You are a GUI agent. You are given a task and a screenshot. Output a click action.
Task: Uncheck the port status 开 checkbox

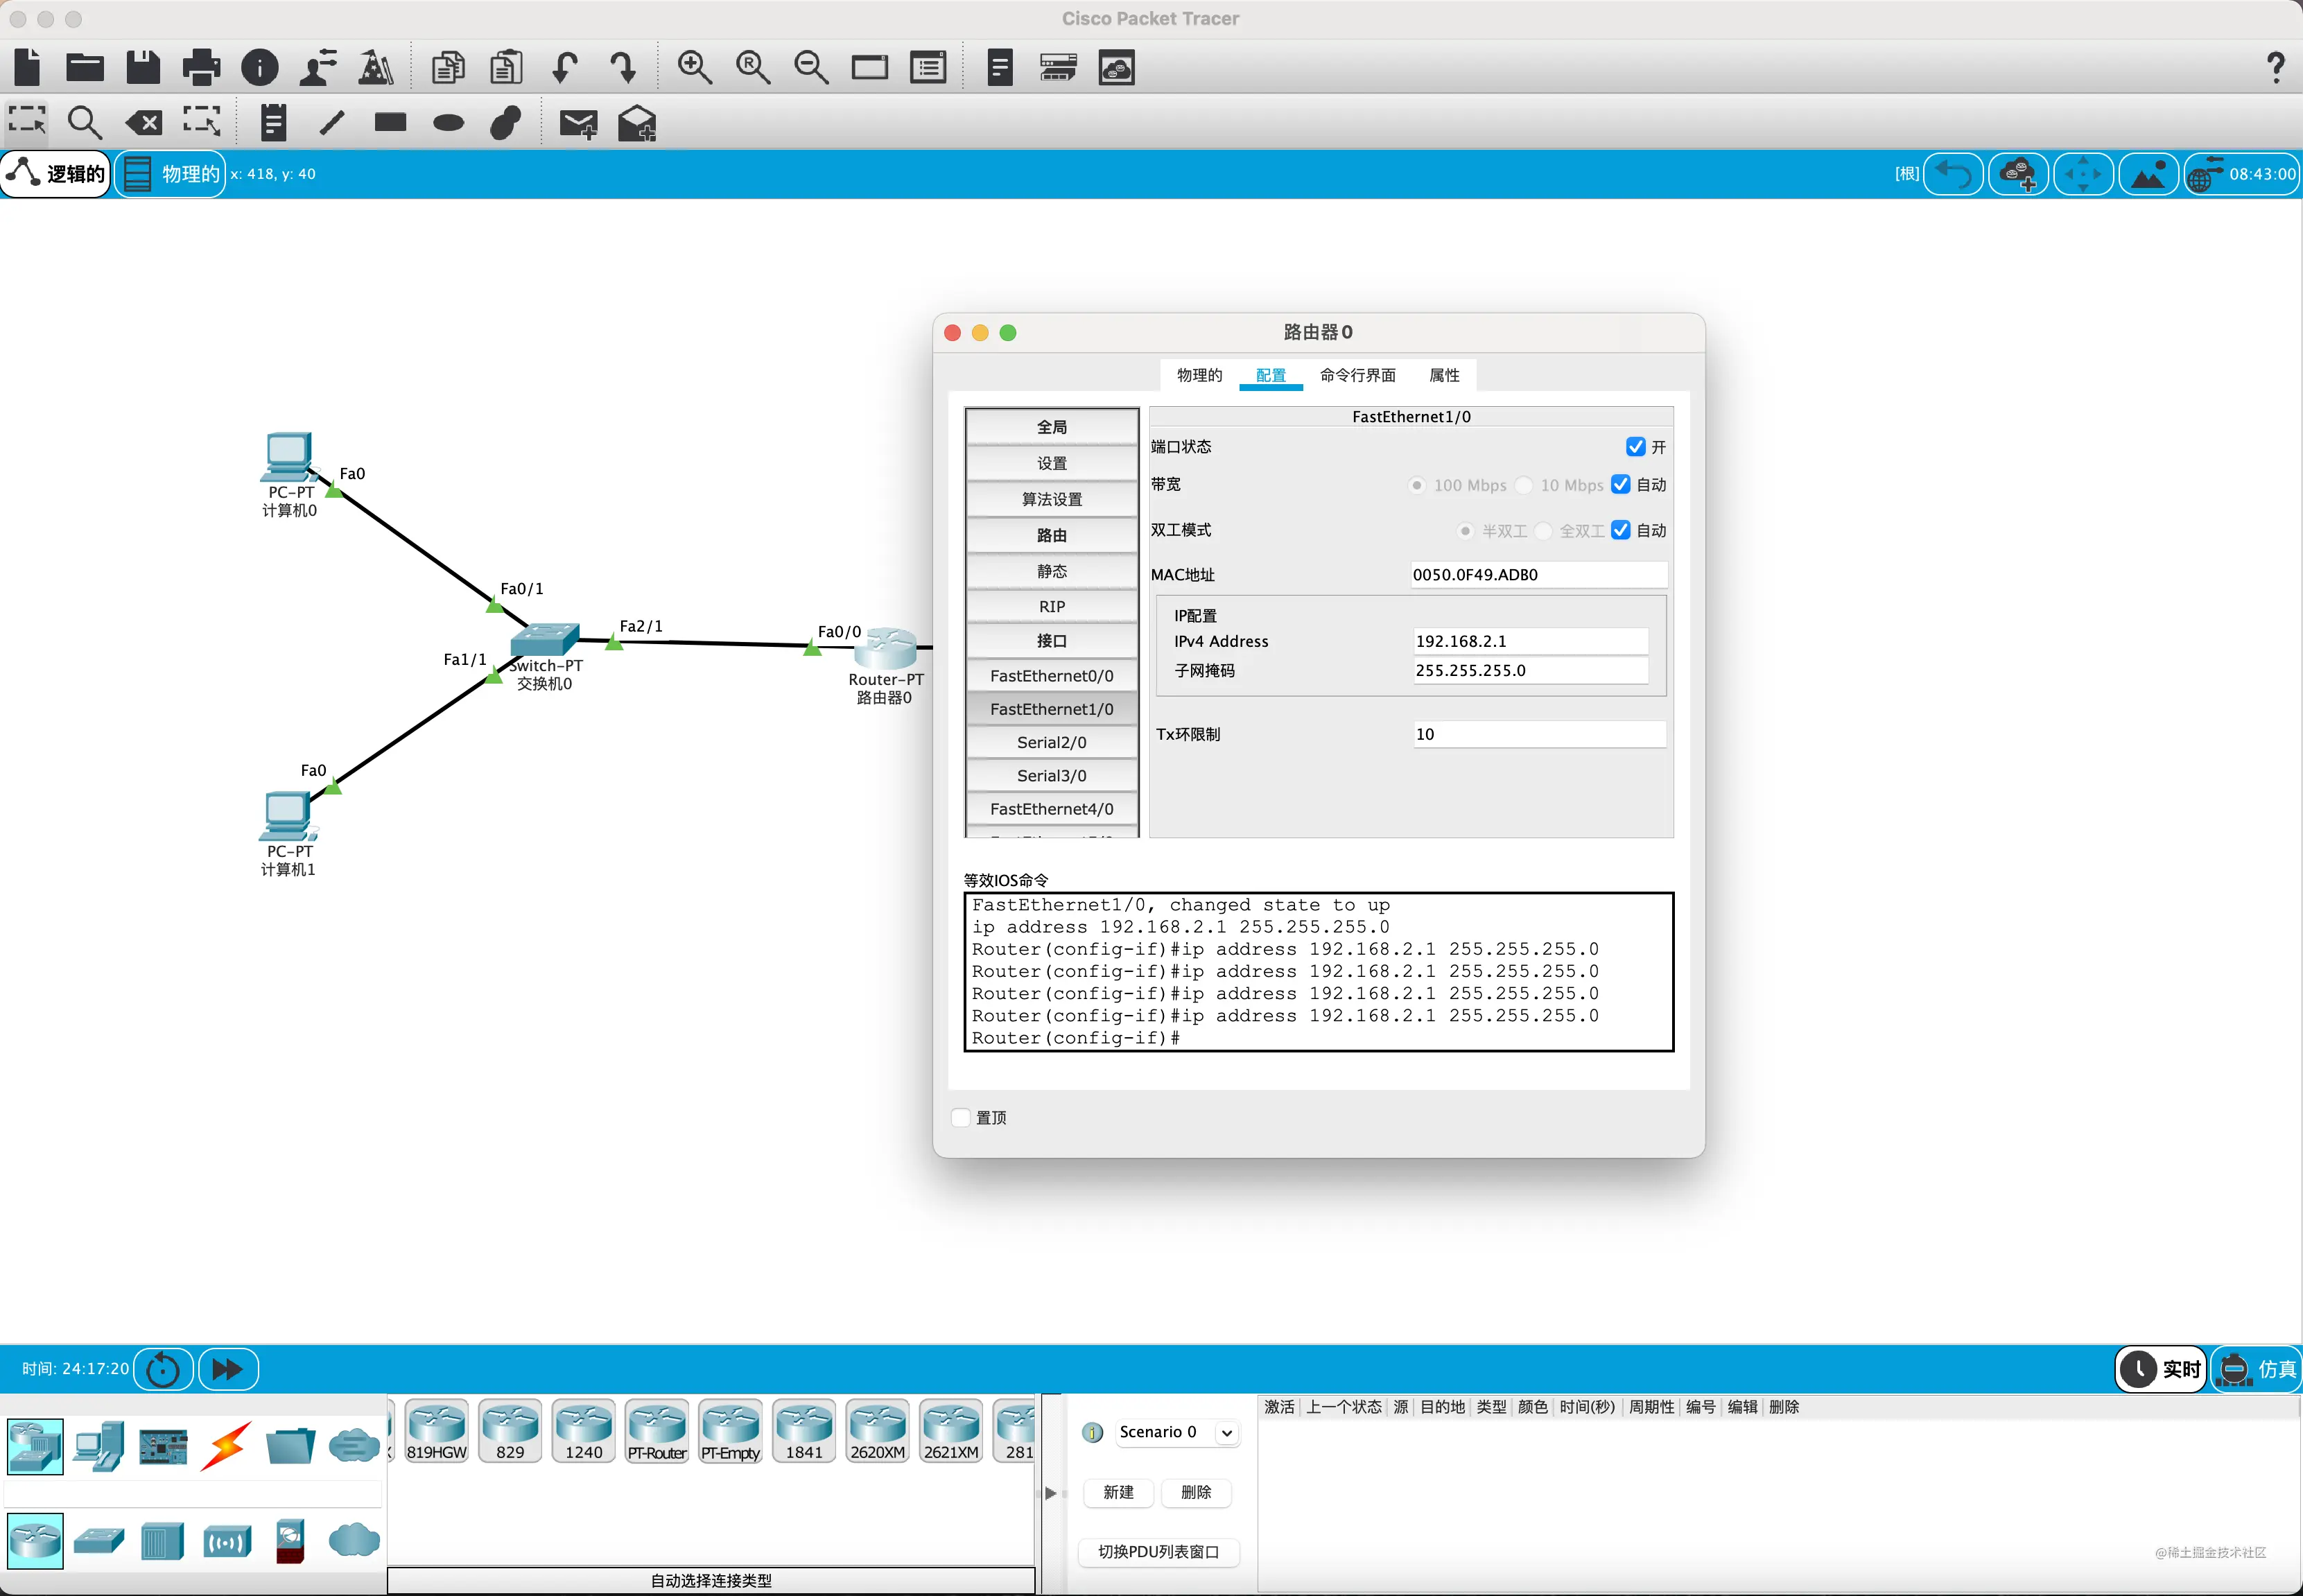pos(1635,446)
